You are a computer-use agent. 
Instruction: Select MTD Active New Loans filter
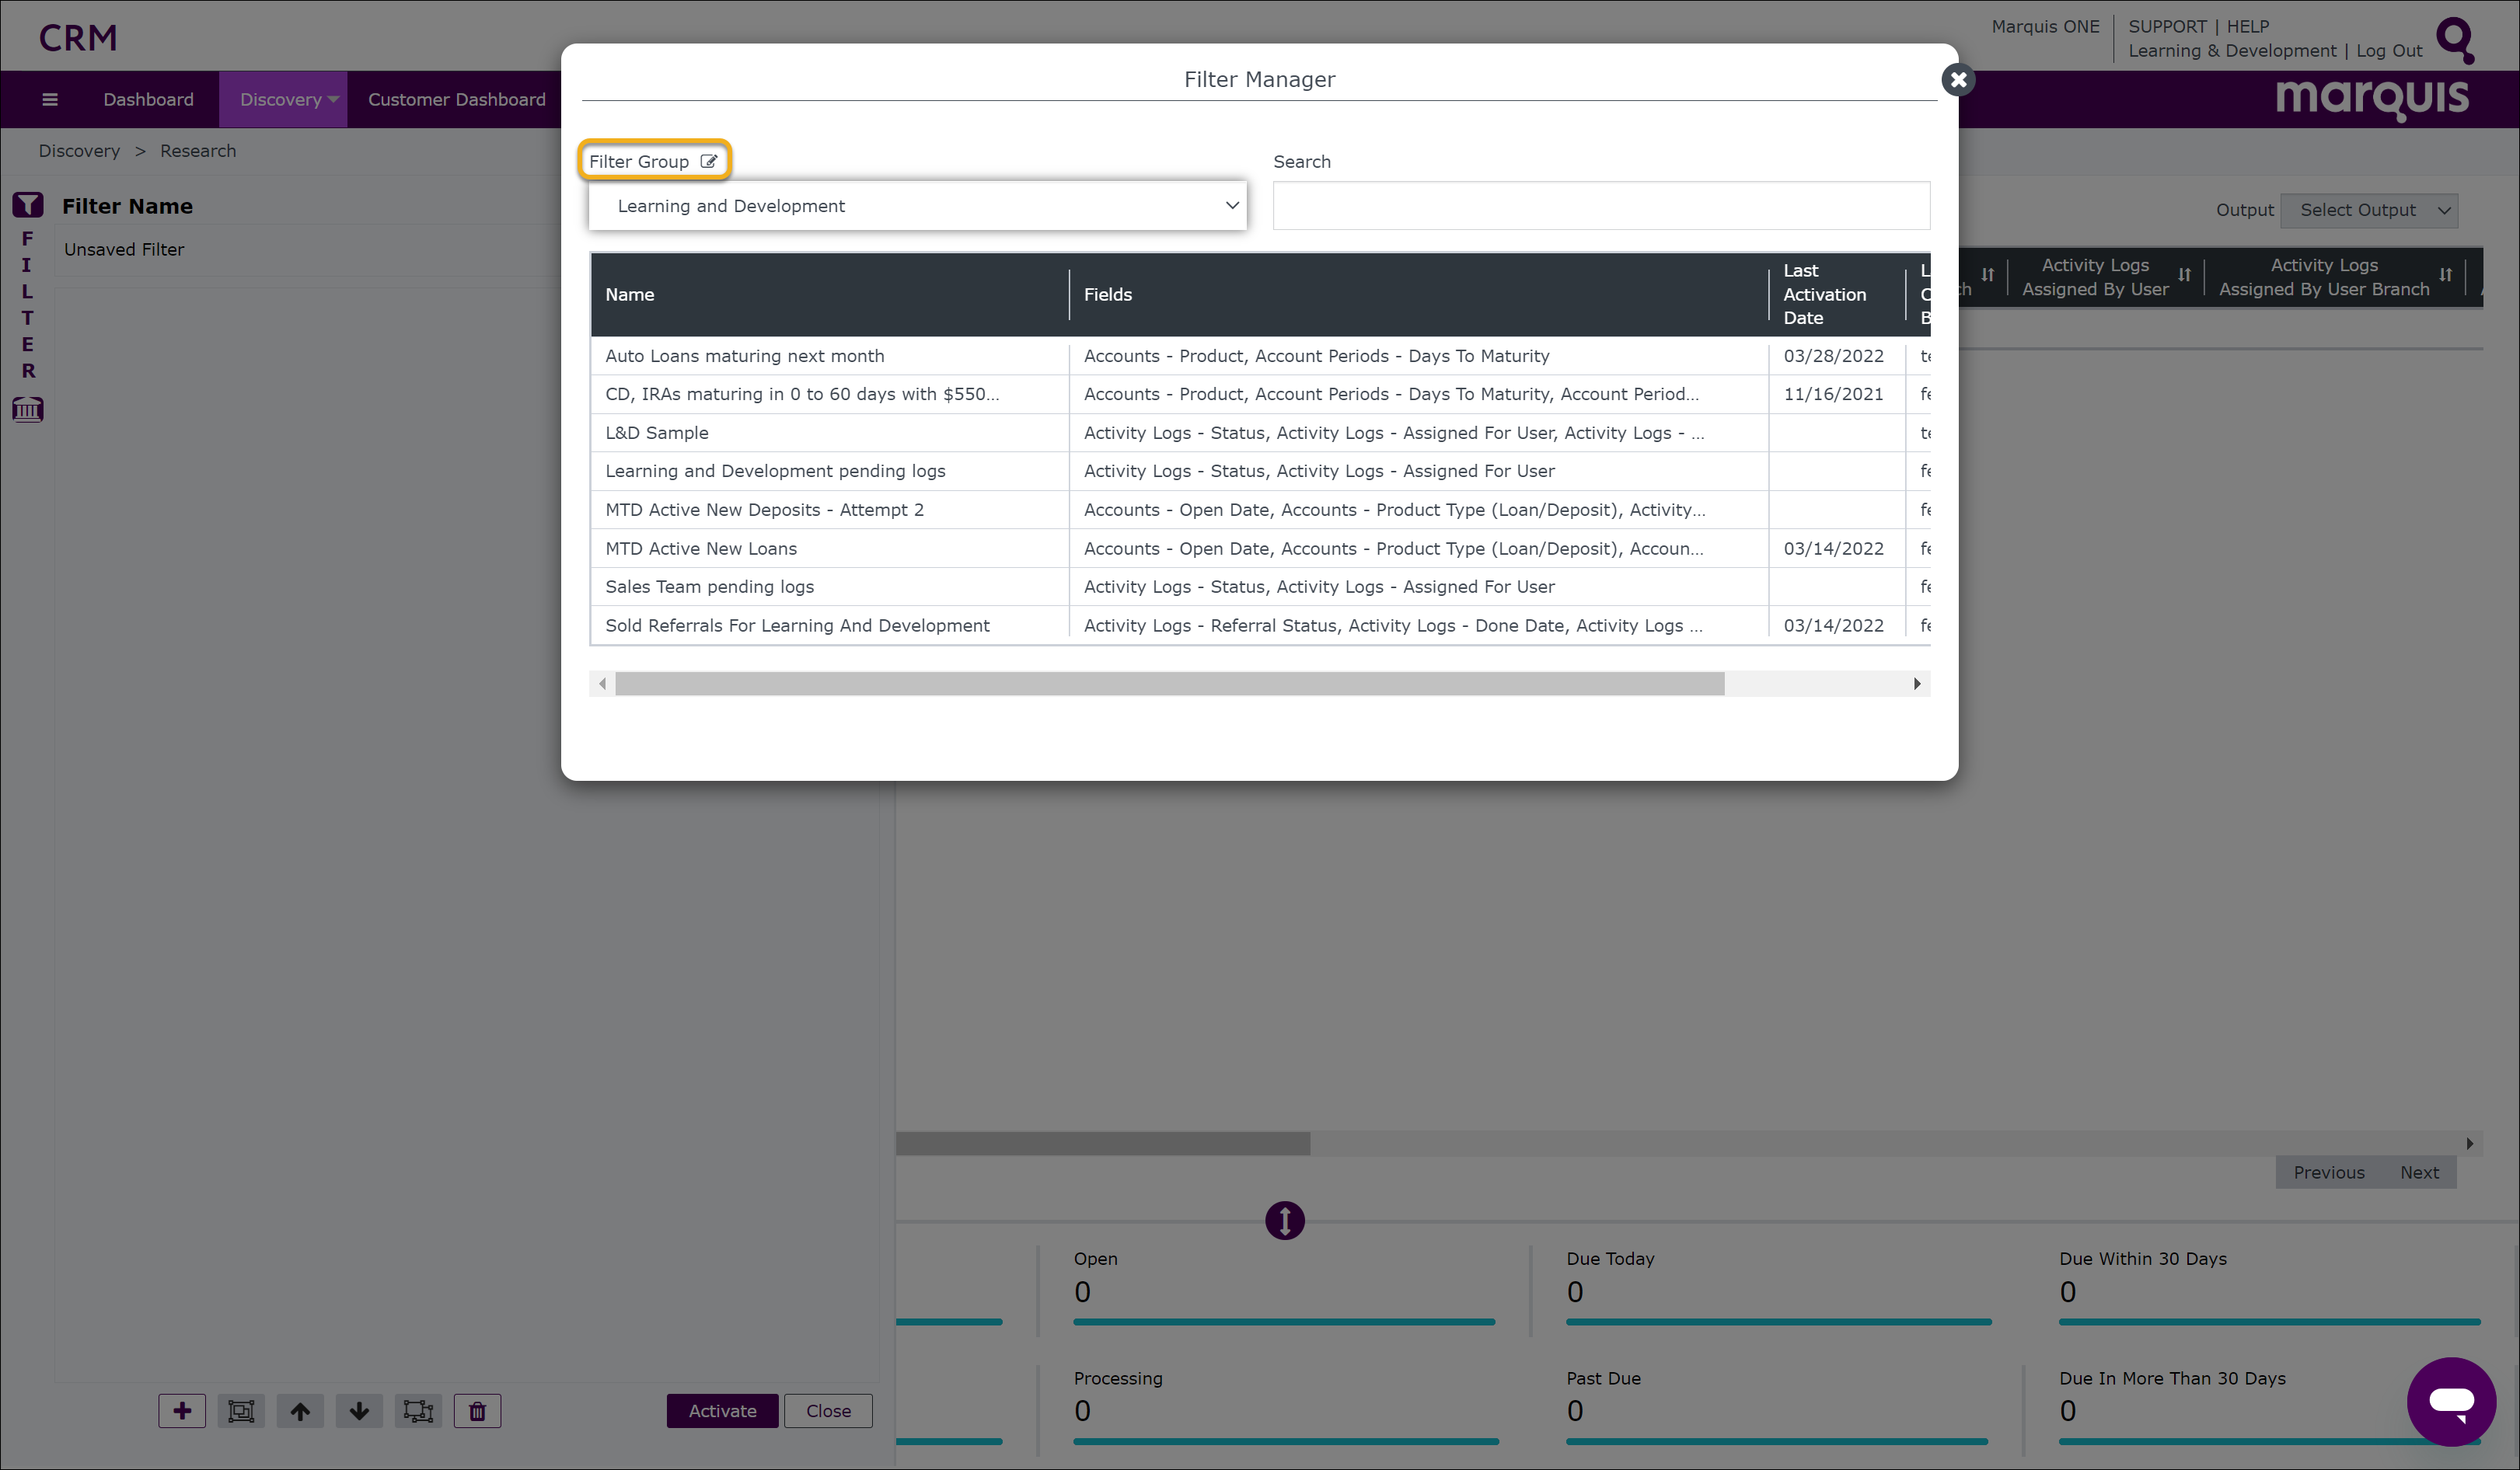point(1260,549)
